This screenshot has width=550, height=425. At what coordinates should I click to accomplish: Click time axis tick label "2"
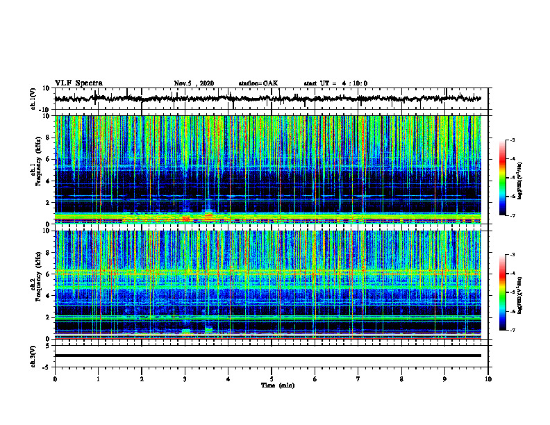tap(142, 379)
